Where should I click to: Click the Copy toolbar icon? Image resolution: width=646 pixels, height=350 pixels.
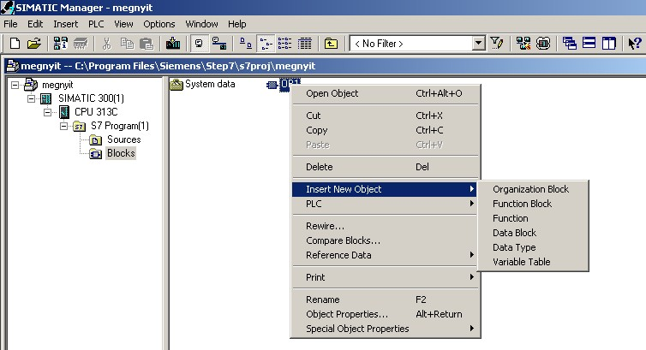127,43
